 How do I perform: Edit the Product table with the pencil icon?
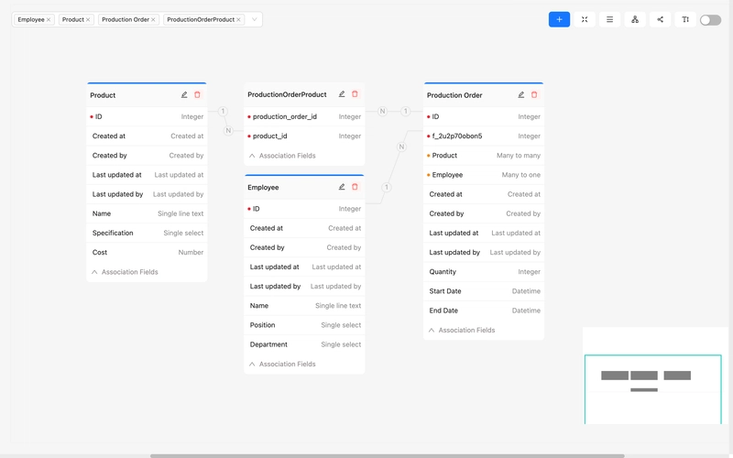pos(184,94)
